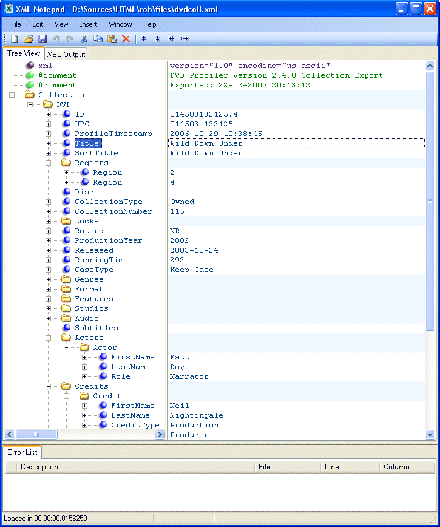Create a new document with New icon
Screen dimensions: 440x527
click(x=14, y=39)
